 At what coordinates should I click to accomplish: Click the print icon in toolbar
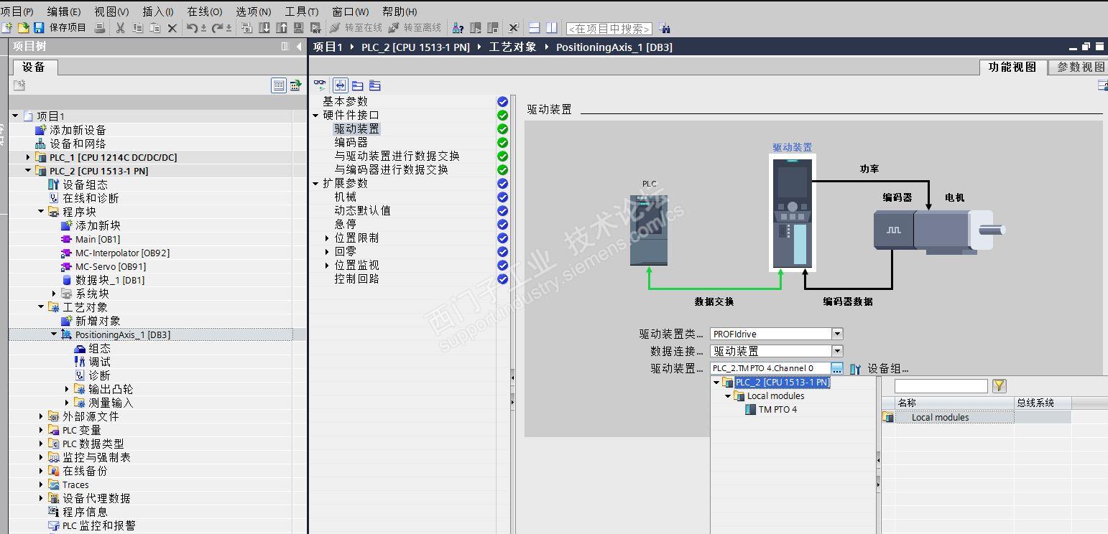tap(100, 28)
